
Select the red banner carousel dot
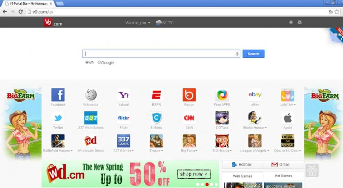click(207, 184)
